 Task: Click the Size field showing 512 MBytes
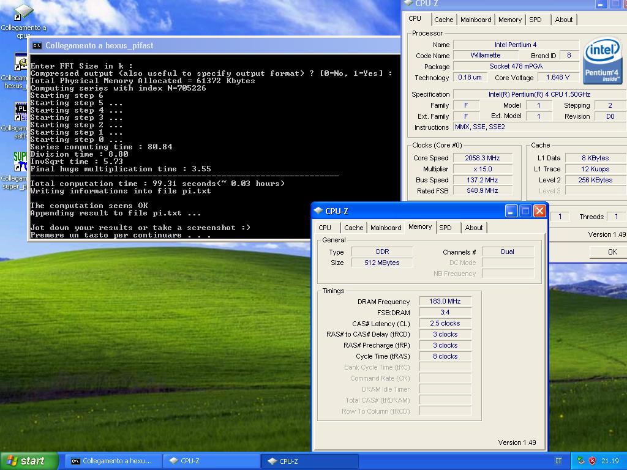tap(382, 263)
